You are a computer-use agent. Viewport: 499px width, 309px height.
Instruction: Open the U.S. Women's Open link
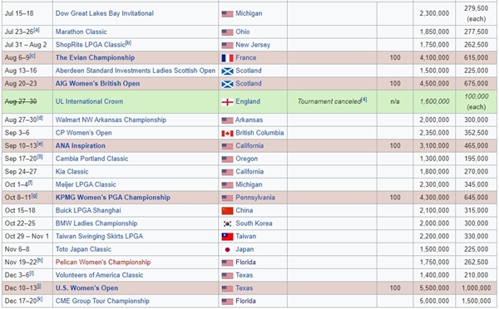(86, 288)
